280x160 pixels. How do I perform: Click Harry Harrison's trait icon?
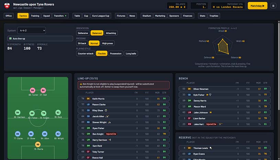[110, 140]
